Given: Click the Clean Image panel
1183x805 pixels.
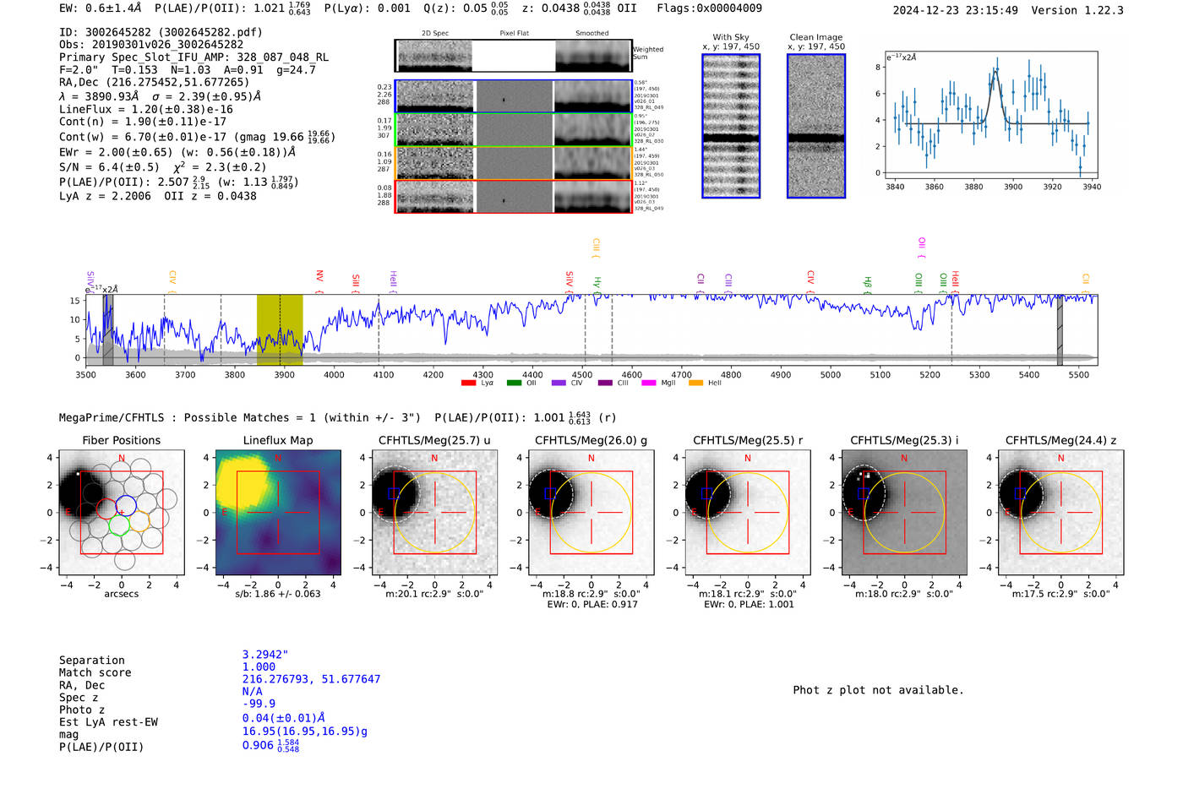Looking at the screenshot, I should [816, 126].
